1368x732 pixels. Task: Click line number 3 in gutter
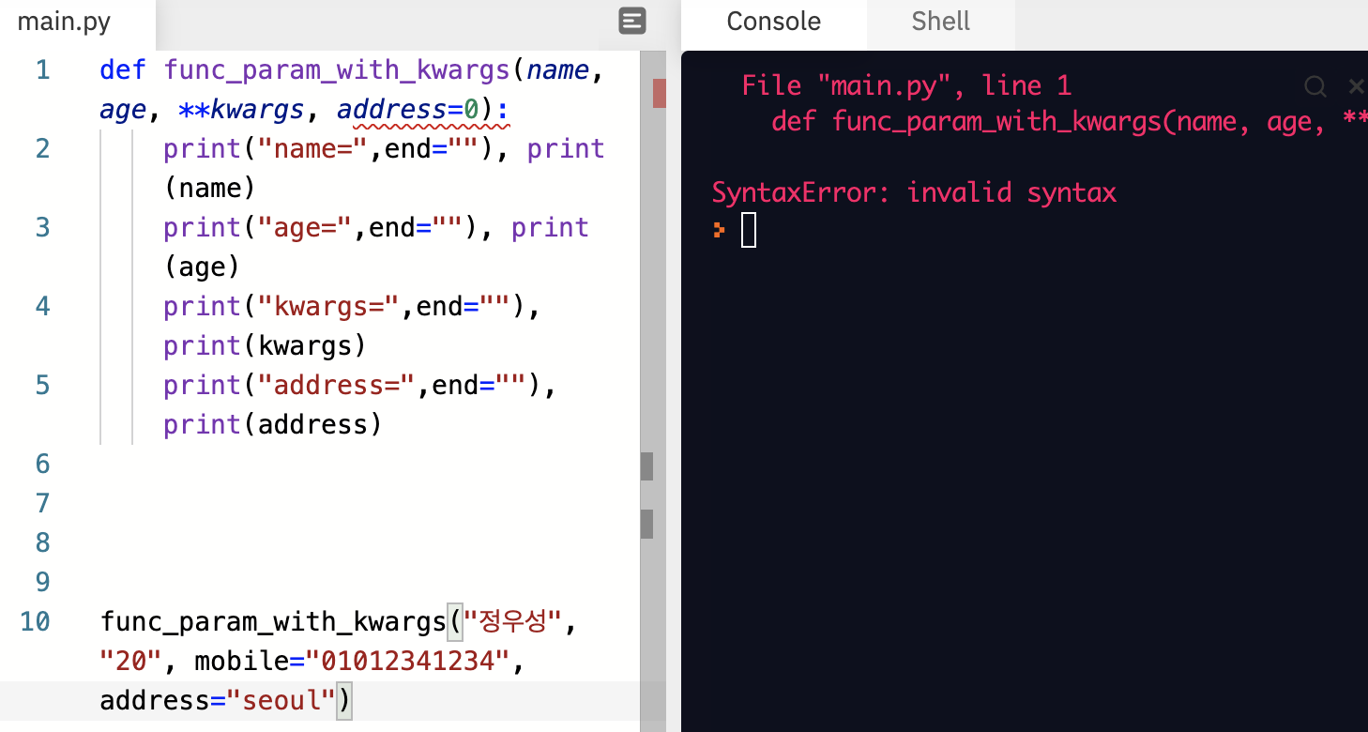[42, 228]
